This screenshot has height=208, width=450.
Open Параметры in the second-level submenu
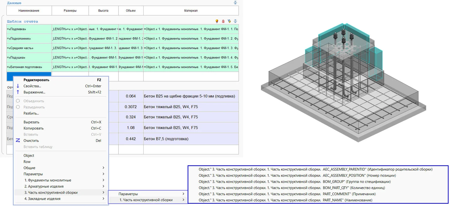click(148, 194)
